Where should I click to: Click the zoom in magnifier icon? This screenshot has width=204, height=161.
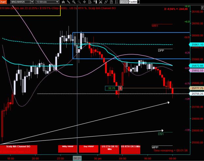click(74, 2)
